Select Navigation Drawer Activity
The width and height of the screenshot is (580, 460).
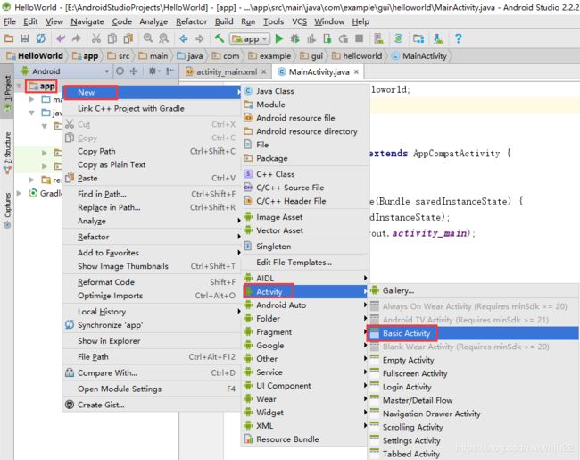(474, 414)
